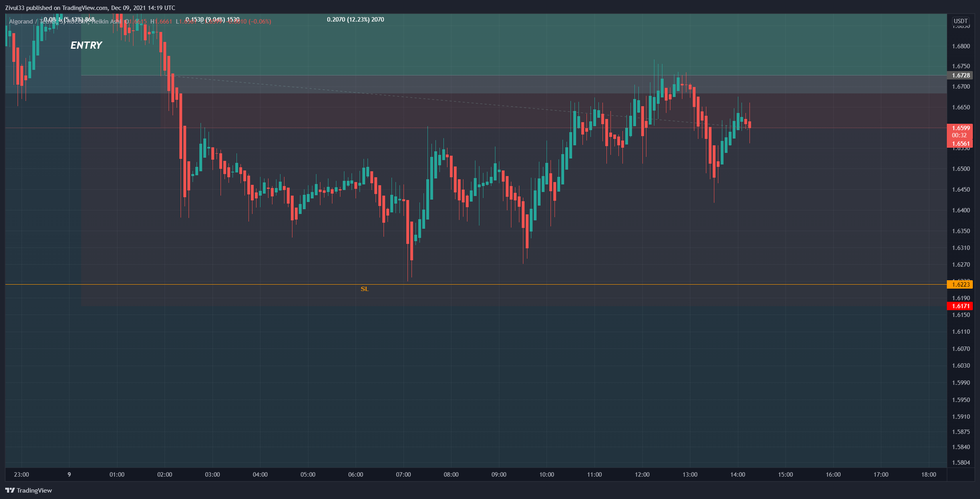Select the orange SL line label

click(x=364, y=289)
